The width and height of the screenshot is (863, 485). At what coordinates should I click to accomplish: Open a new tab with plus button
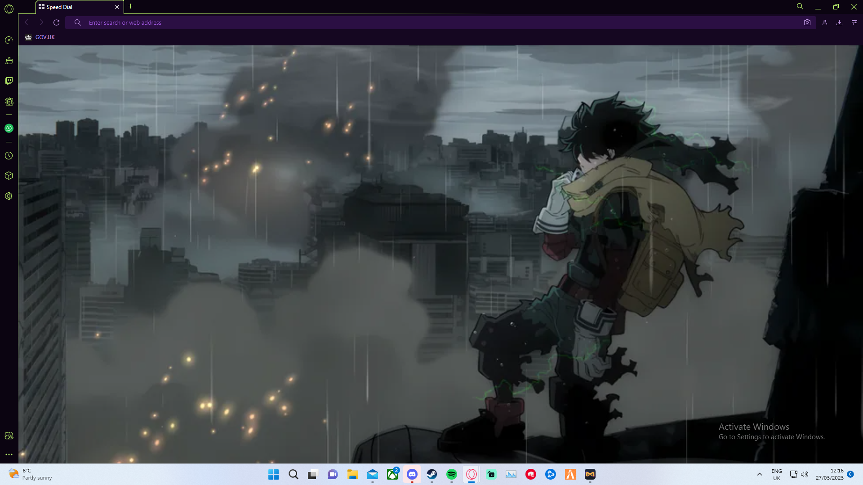[x=131, y=6]
